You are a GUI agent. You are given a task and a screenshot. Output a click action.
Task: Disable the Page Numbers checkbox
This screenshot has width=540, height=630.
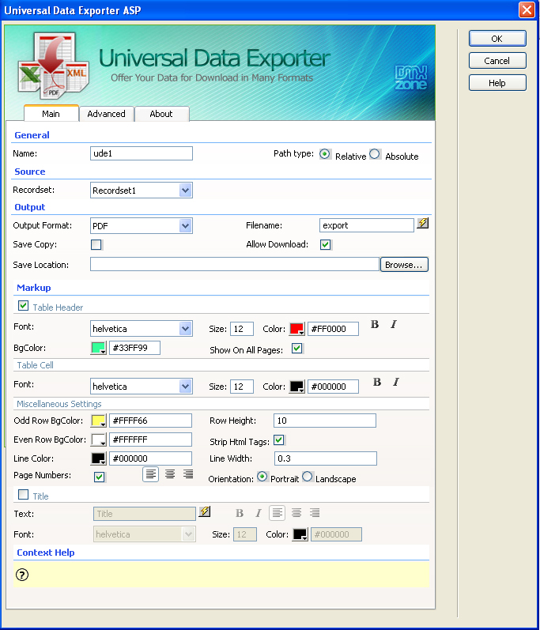100,477
